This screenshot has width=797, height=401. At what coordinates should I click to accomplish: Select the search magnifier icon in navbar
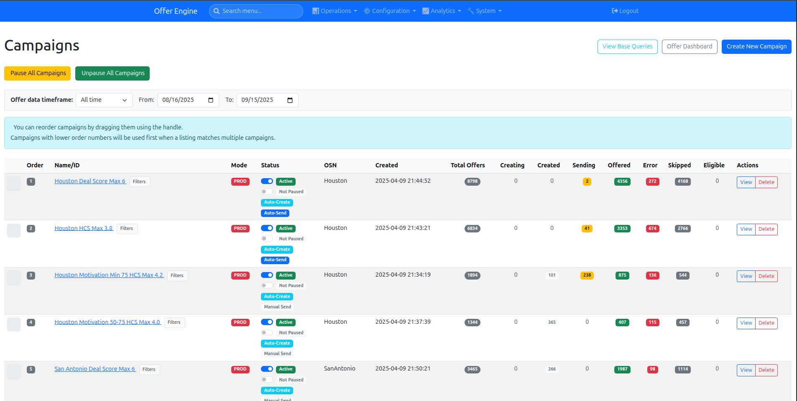pos(217,11)
